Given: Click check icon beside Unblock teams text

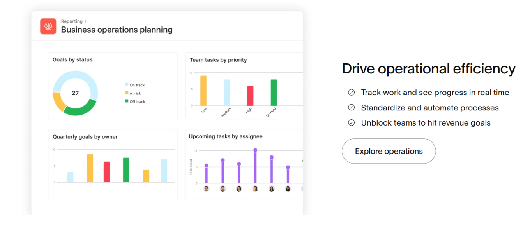Looking at the screenshot, I should (x=351, y=123).
